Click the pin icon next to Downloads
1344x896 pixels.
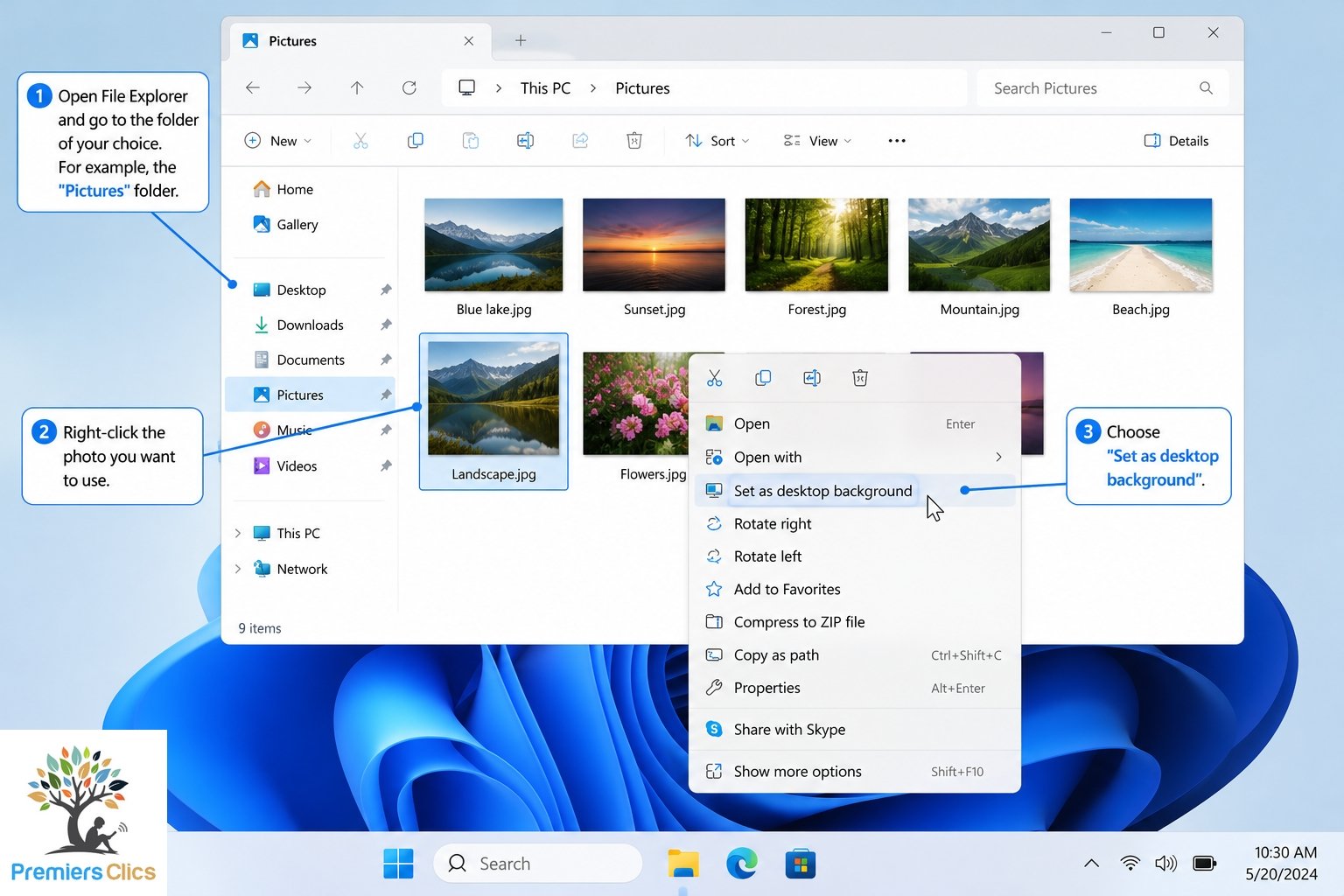click(x=386, y=325)
